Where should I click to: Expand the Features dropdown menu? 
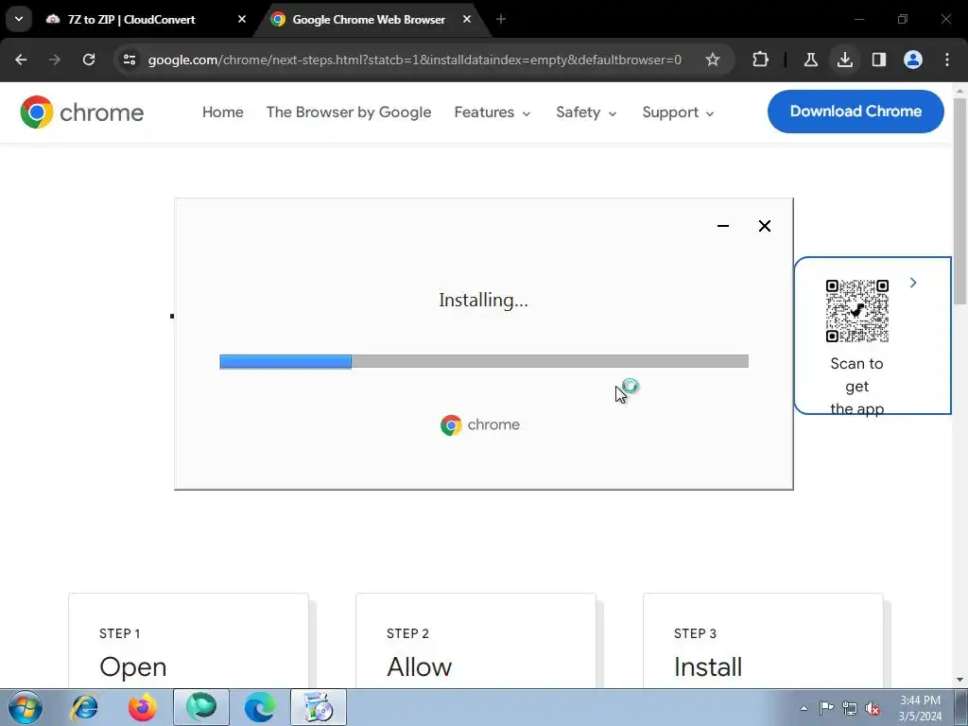pyautogui.click(x=492, y=112)
